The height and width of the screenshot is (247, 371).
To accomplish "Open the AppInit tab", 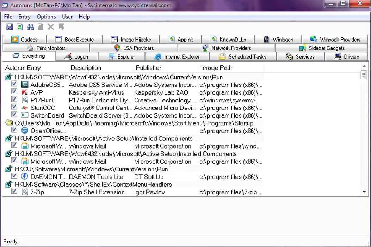I will tap(180, 40).
